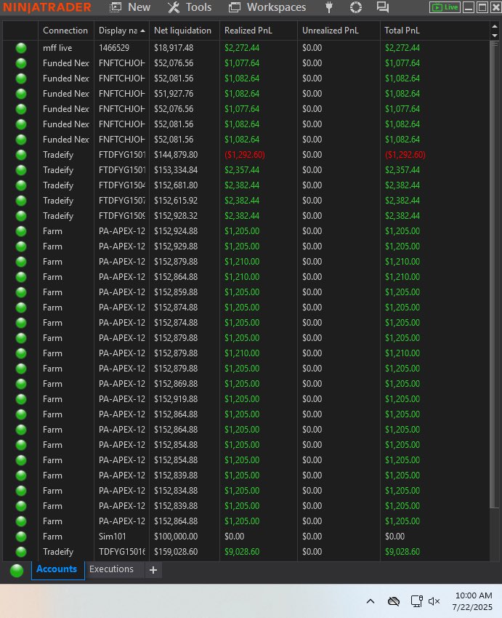Click status dot in $152,869.88 Farm row
The height and width of the screenshot is (618, 502).
pos(21,384)
